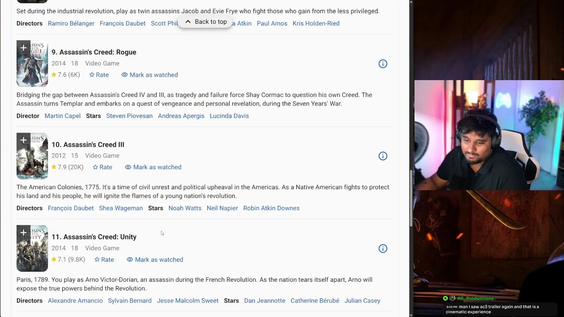Click the page vertical scrollbar
The width and height of the screenshot is (564, 317).
[x=411, y=198]
